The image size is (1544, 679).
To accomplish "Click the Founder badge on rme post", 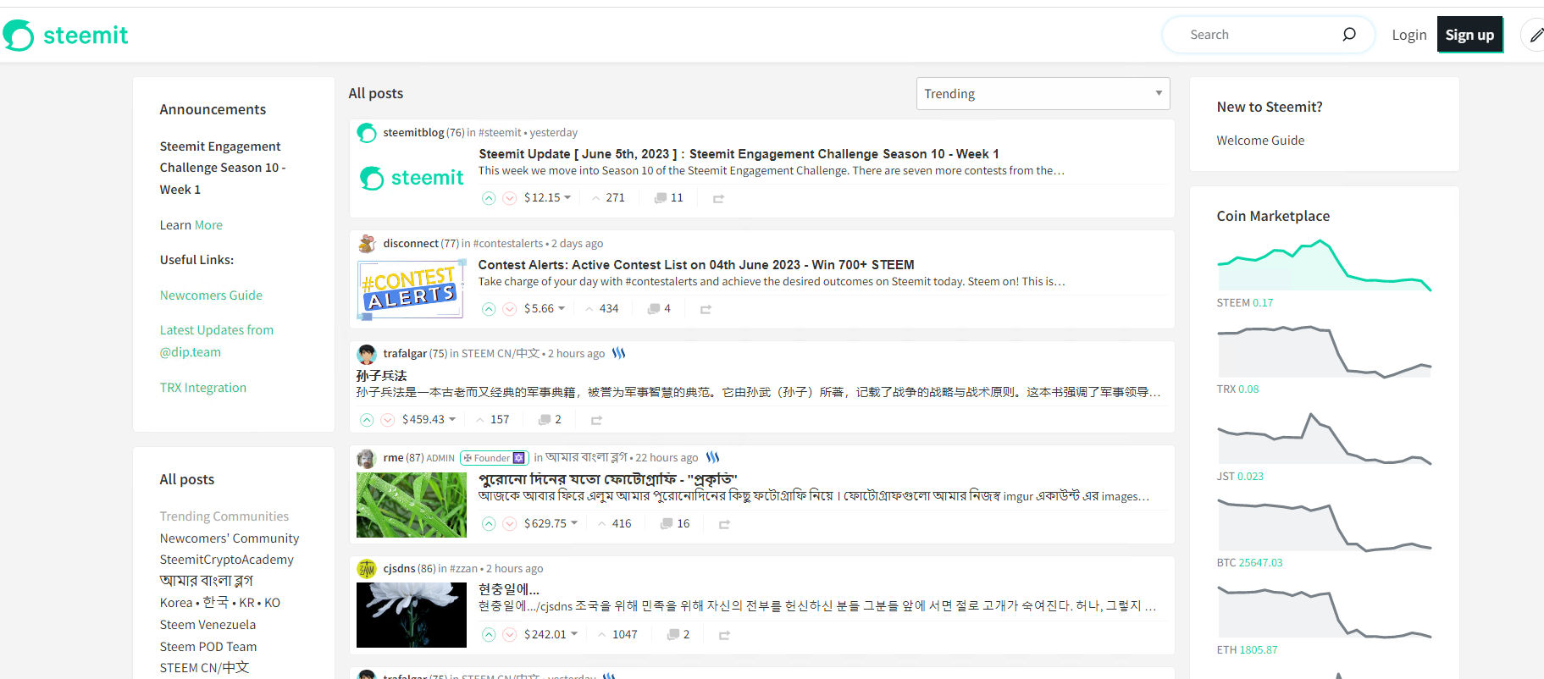I will point(495,458).
